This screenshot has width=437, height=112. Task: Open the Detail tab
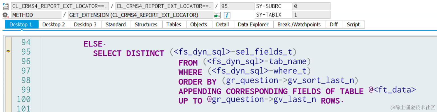[x=223, y=25]
